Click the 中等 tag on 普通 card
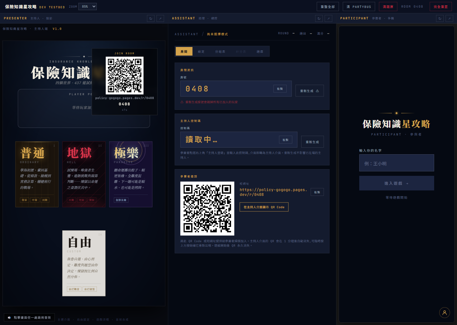This screenshot has width=457, height=325. click(35, 200)
